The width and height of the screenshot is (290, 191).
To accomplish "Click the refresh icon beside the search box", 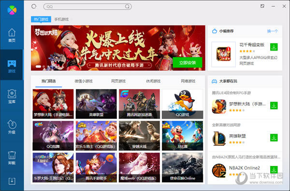I will click(34, 7).
